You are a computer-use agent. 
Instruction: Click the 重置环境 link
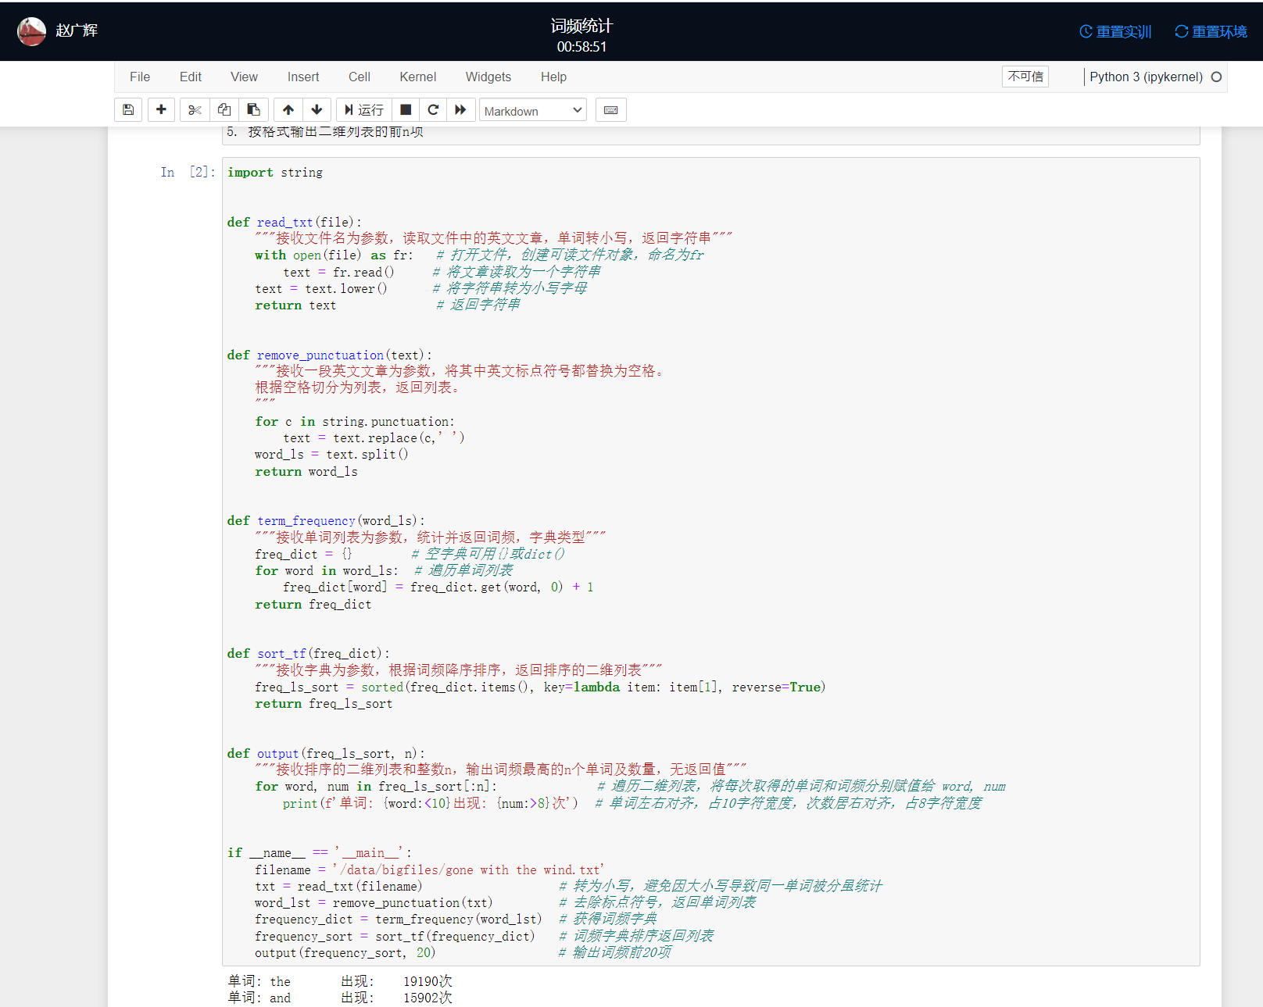1211,31
